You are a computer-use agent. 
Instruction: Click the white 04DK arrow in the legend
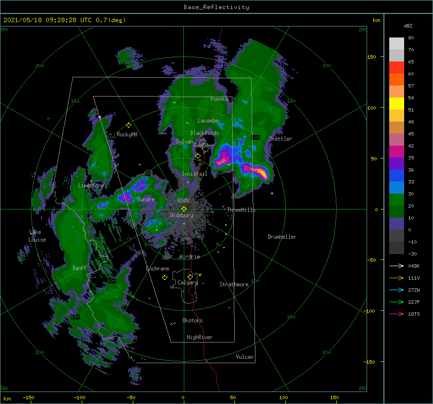coord(396,266)
